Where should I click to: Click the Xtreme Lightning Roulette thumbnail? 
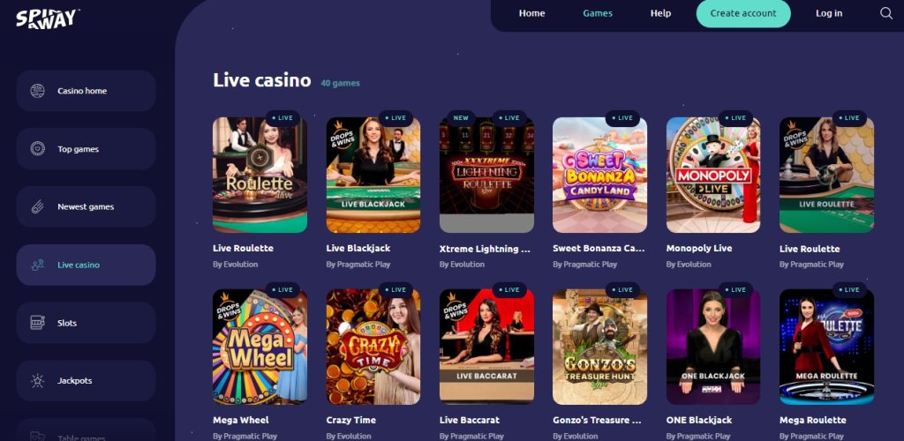coord(486,175)
